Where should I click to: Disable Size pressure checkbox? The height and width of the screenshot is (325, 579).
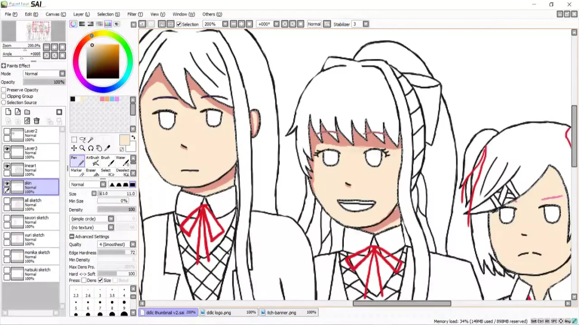pyautogui.click(x=100, y=280)
